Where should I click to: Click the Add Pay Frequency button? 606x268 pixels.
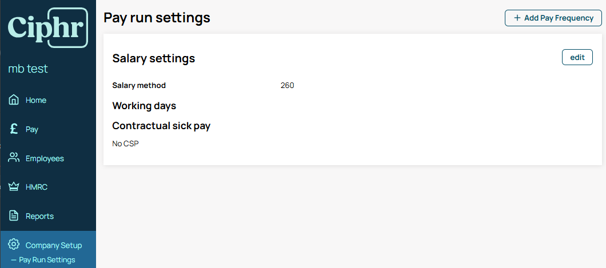(553, 18)
